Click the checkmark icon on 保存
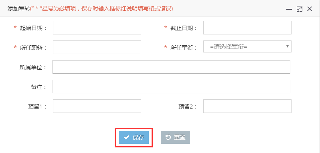Image resolution: width=320 pixels, height=153 pixels. tap(127, 137)
